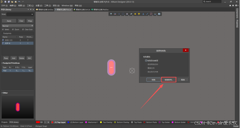This screenshot has height=128, width=240.
Task: Open PCB Library panel options arrow
Action: tap(28, 9)
